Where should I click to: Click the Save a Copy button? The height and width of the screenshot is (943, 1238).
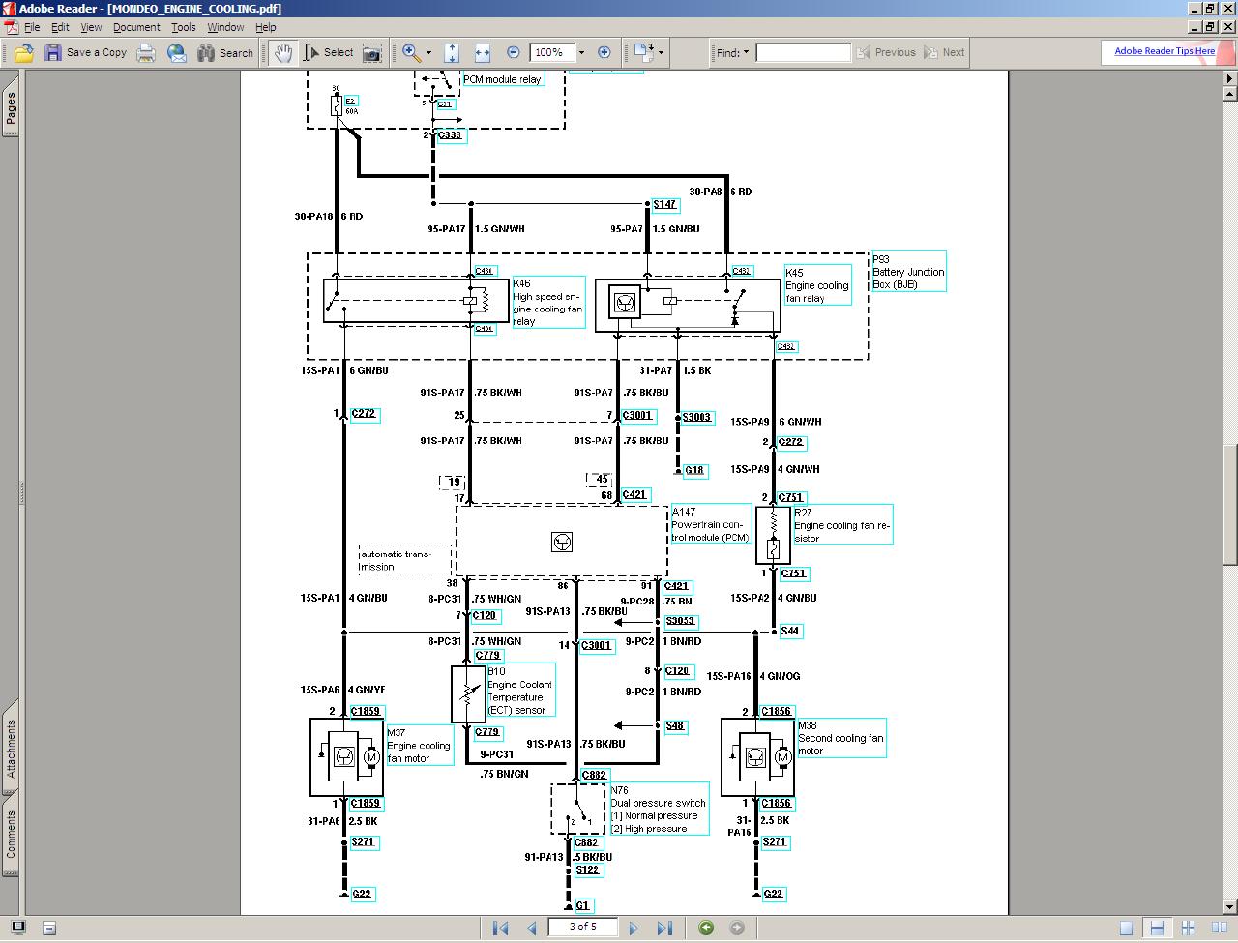tap(86, 53)
